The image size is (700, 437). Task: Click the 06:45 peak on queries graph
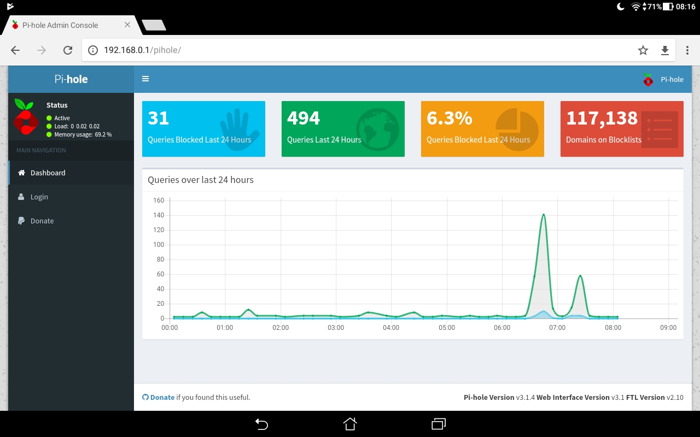pyautogui.click(x=543, y=215)
